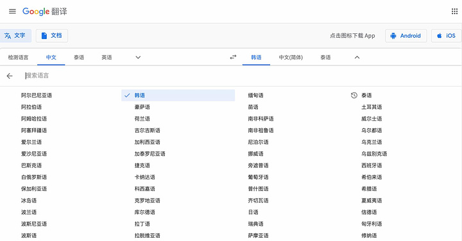The width and height of the screenshot is (462, 241).
Task: Click the Apple iOS icon
Action: tap(440, 36)
